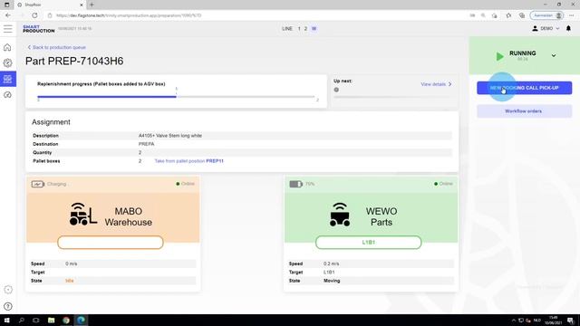Click New Docking Call Pick-up button
Image resolution: width=580 pixels, height=326 pixels.
[524, 88]
